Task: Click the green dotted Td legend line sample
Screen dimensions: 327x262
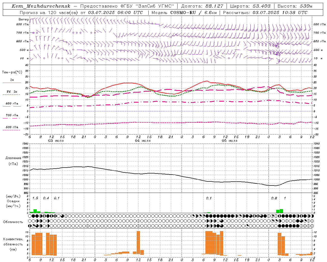Action: 11,95
